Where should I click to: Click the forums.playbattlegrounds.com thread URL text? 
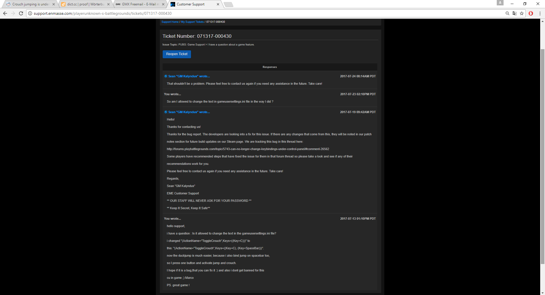click(x=248, y=149)
